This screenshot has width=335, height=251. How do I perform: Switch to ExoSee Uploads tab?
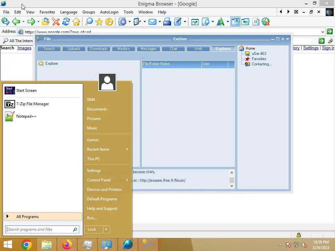pyautogui.click(x=74, y=49)
